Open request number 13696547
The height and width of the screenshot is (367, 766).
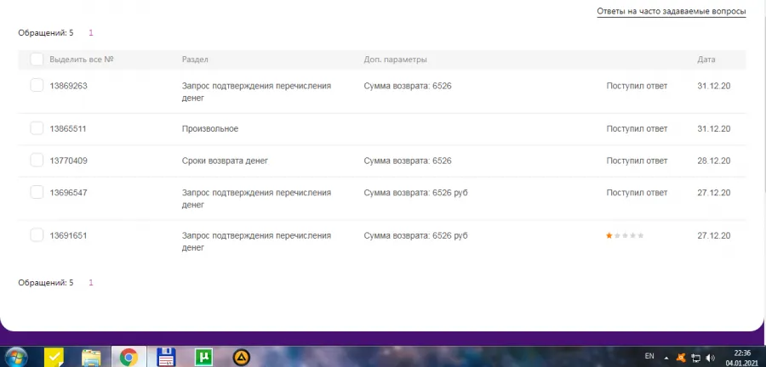(68, 193)
